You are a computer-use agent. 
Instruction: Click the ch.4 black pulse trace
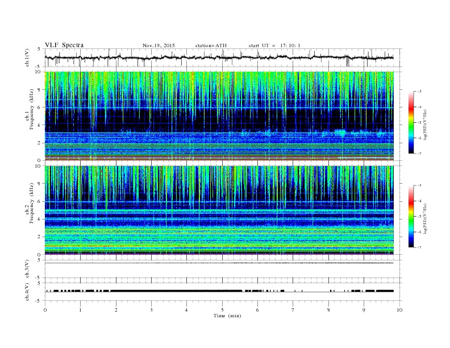(219, 291)
